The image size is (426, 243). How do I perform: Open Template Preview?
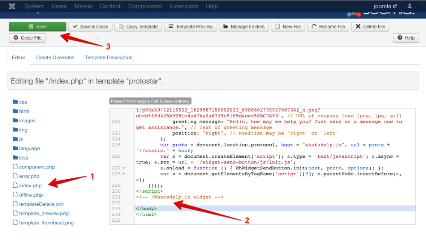point(190,26)
